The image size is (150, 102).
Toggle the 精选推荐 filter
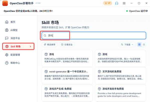point(49,44)
